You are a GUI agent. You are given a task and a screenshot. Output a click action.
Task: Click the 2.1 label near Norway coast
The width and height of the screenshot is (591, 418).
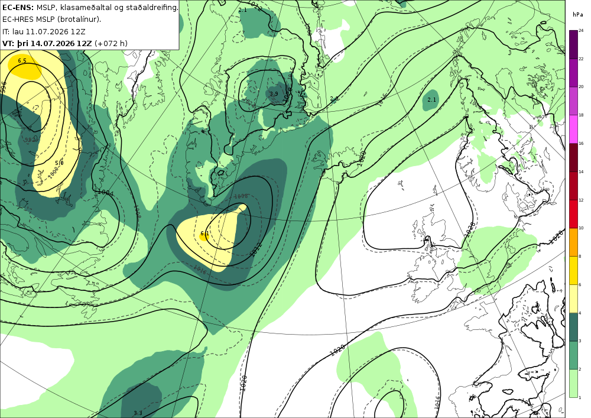pyautogui.click(x=431, y=99)
